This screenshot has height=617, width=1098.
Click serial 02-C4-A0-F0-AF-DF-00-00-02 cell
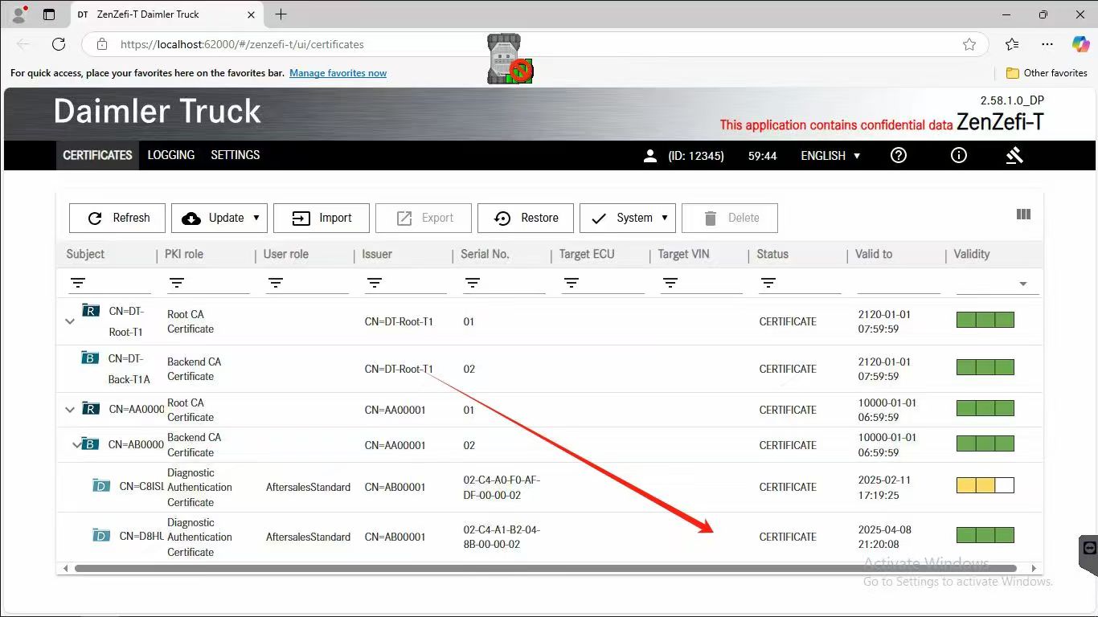point(502,487)
